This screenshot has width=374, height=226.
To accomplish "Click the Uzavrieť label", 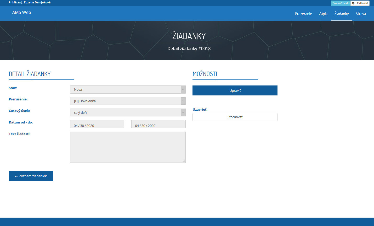I will point(200,109).
